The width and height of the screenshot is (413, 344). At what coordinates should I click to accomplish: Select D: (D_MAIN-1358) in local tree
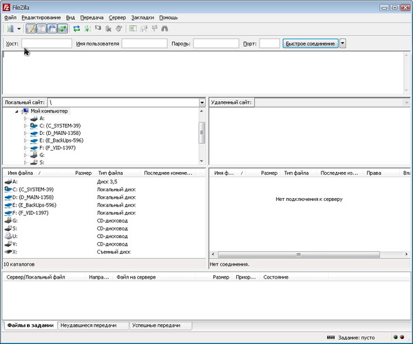(x=60, y=133)
